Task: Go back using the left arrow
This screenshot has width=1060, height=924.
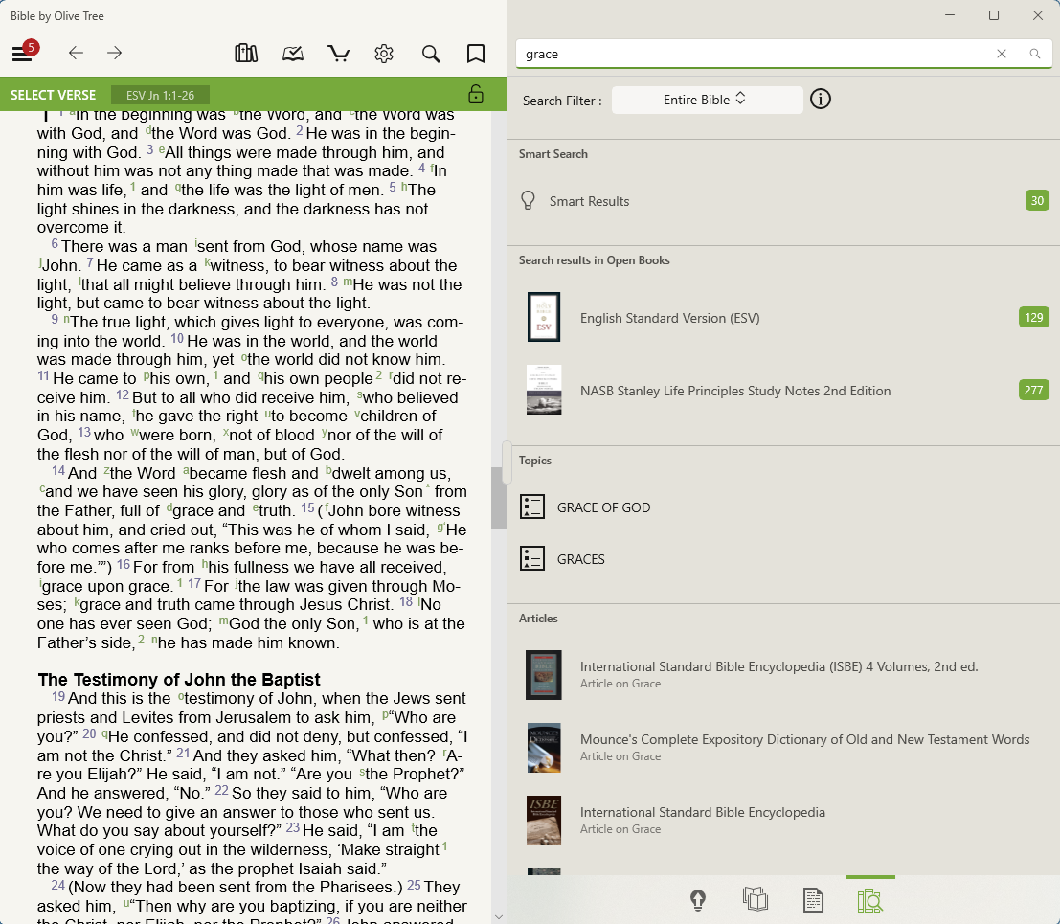Action: pos(76,54)
